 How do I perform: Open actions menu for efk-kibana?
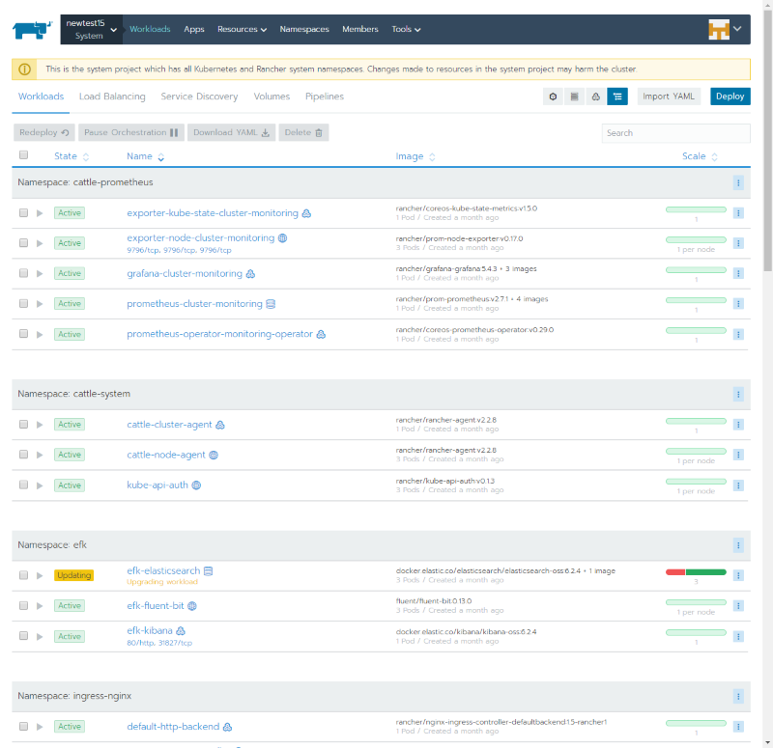[x=738, y=636]
